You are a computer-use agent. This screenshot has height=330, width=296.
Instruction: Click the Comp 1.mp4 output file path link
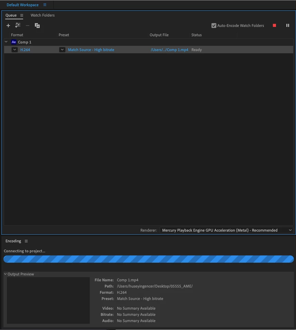point(169,50)
